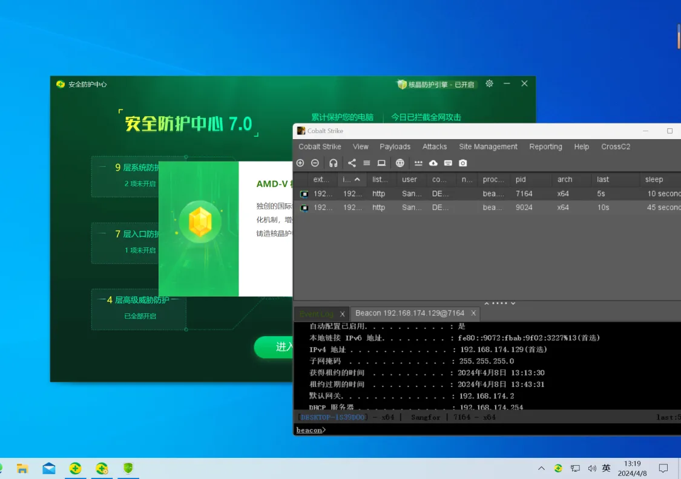Screen dimensions: 681x479
Task: Sort by arch column header
Action: click(571, 179)
